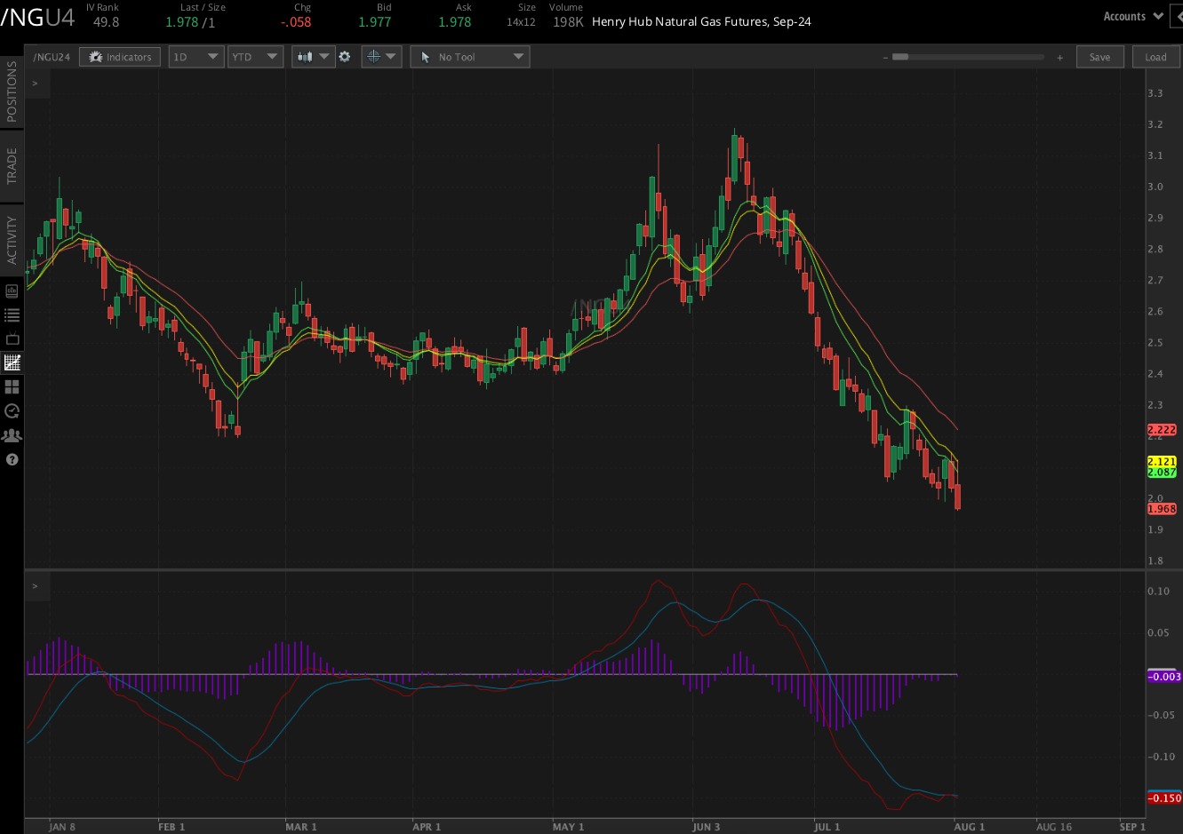Viewport: 1183px width, 834px height.
Task: Select the highlighted Charts icon in the sidebar
Action: (12, 362)
